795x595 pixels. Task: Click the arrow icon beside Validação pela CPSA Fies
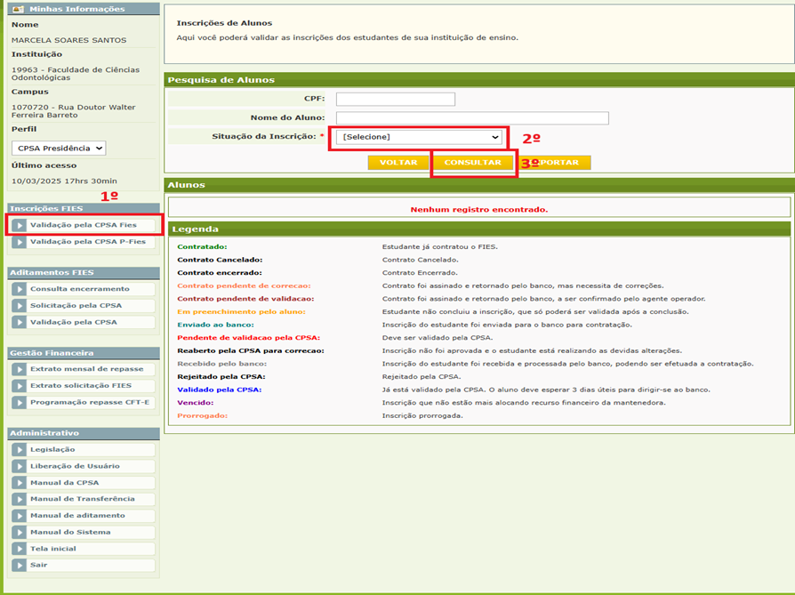tap(20, 225)
